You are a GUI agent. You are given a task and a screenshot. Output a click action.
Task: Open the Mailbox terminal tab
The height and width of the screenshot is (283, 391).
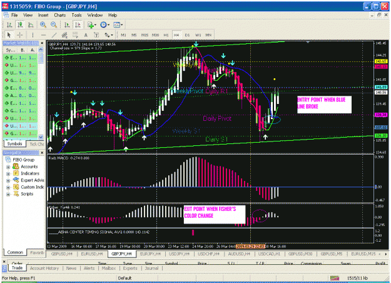point(109,268)
